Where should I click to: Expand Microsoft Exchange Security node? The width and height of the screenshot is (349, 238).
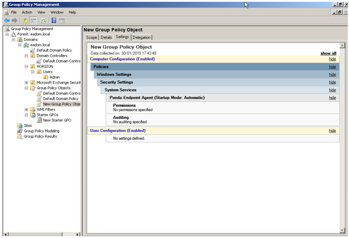[x=26, y=82]
